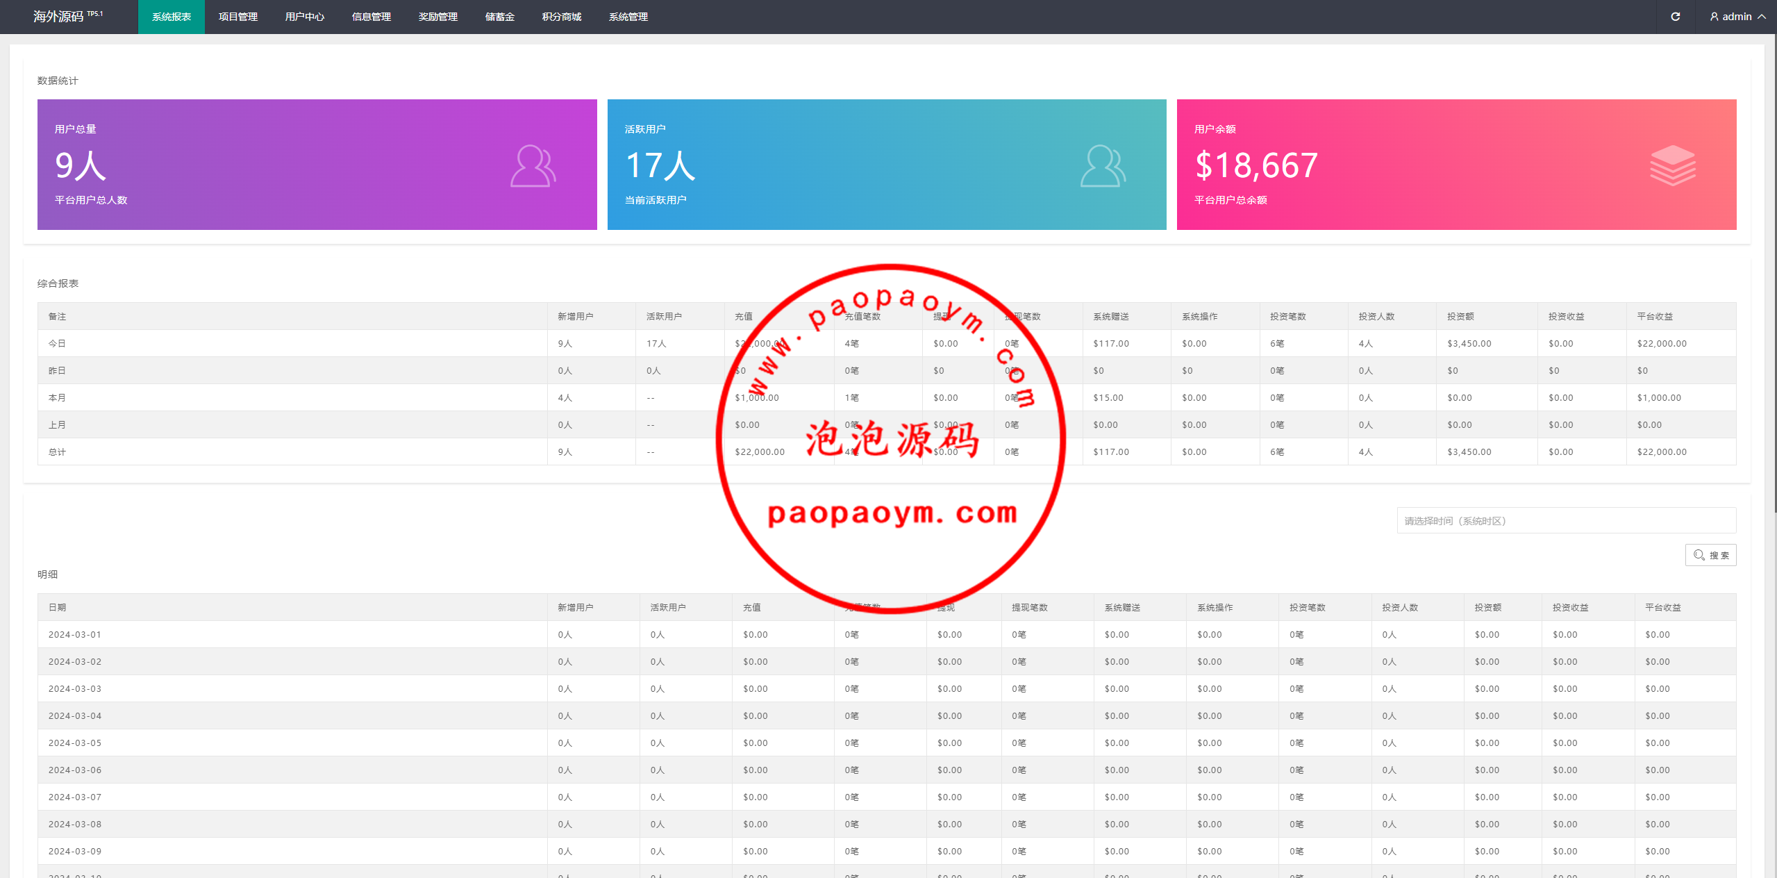
Task: Click the refresh icon in top bar
Action: (1676, 17)
